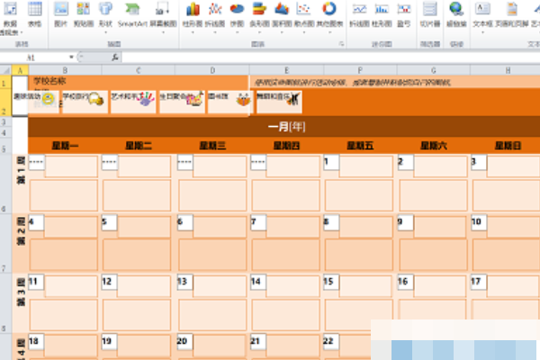Click the date box showing 22
540x360 pixels.
[331, 342]
